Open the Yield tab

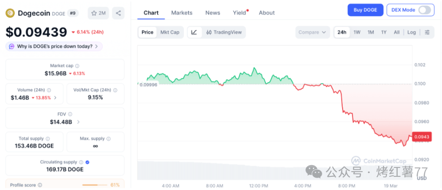coord(239,13)
